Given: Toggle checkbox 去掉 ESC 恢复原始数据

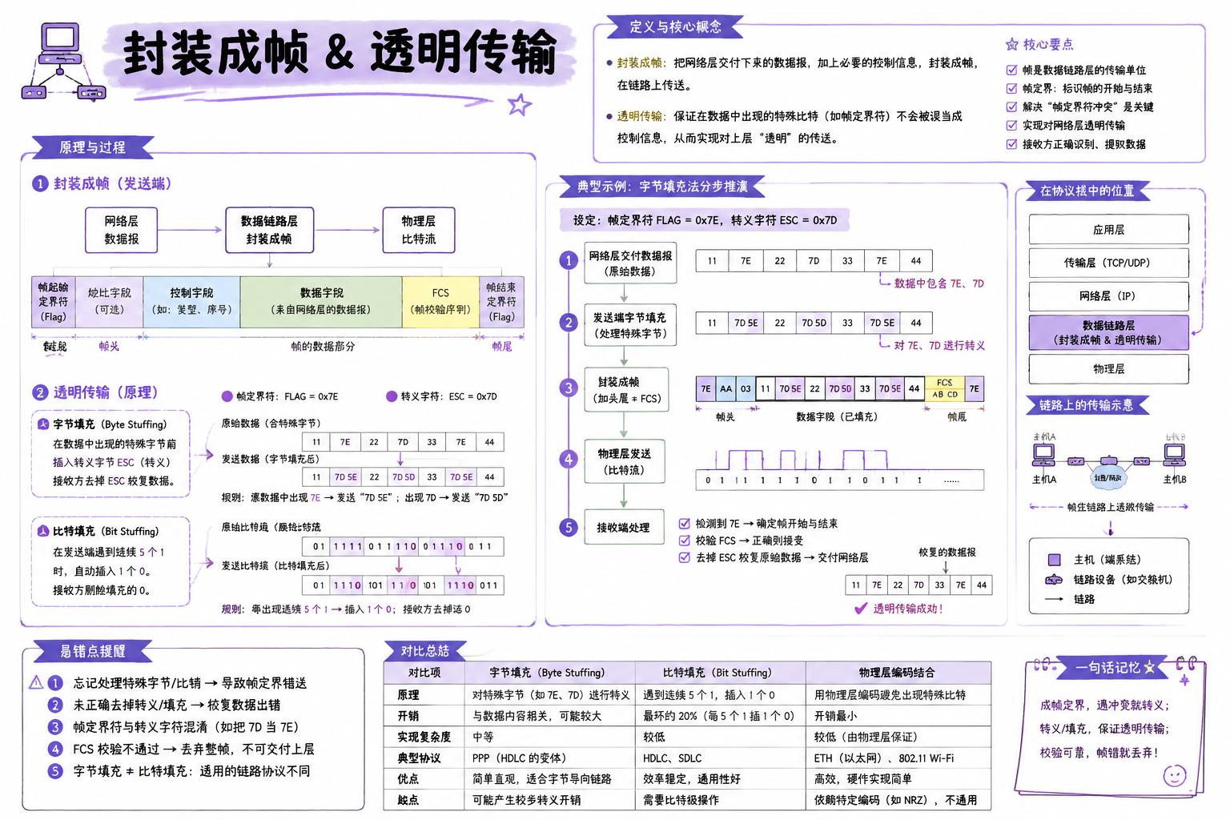Looking at the screenshot, I should click(684, 557).
